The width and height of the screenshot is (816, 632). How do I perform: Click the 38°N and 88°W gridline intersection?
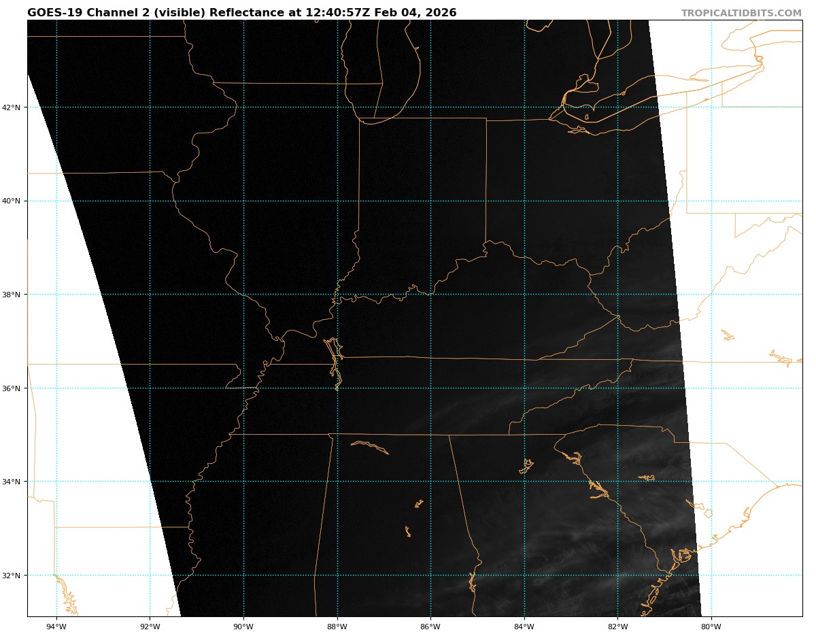[337, 295]
